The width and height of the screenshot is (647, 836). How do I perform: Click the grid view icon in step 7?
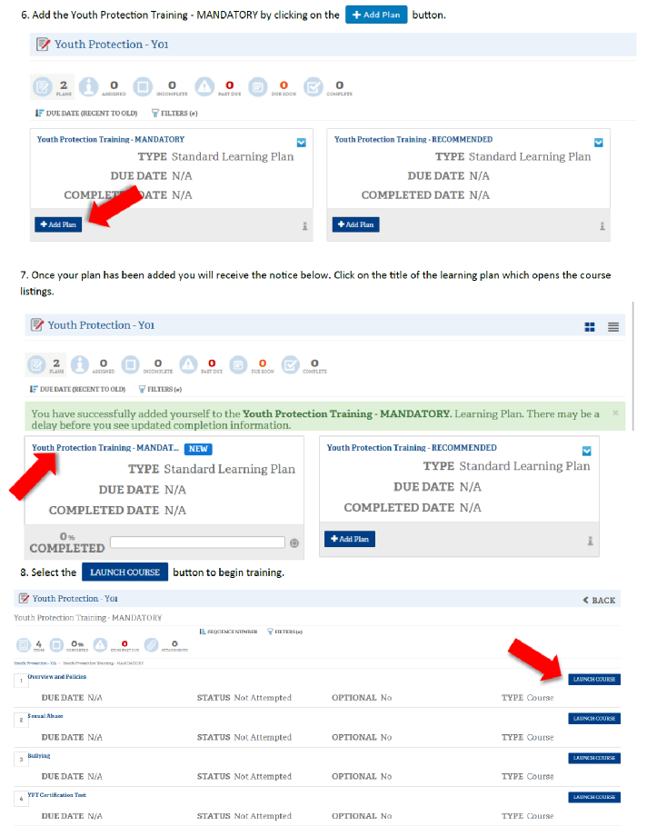[x=589, y=326]
